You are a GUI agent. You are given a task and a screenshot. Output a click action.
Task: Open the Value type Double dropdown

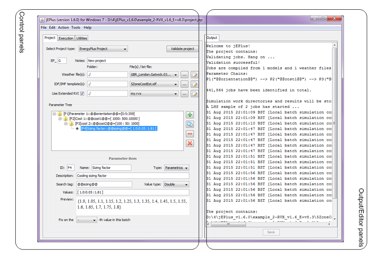[x=176, y=184]
